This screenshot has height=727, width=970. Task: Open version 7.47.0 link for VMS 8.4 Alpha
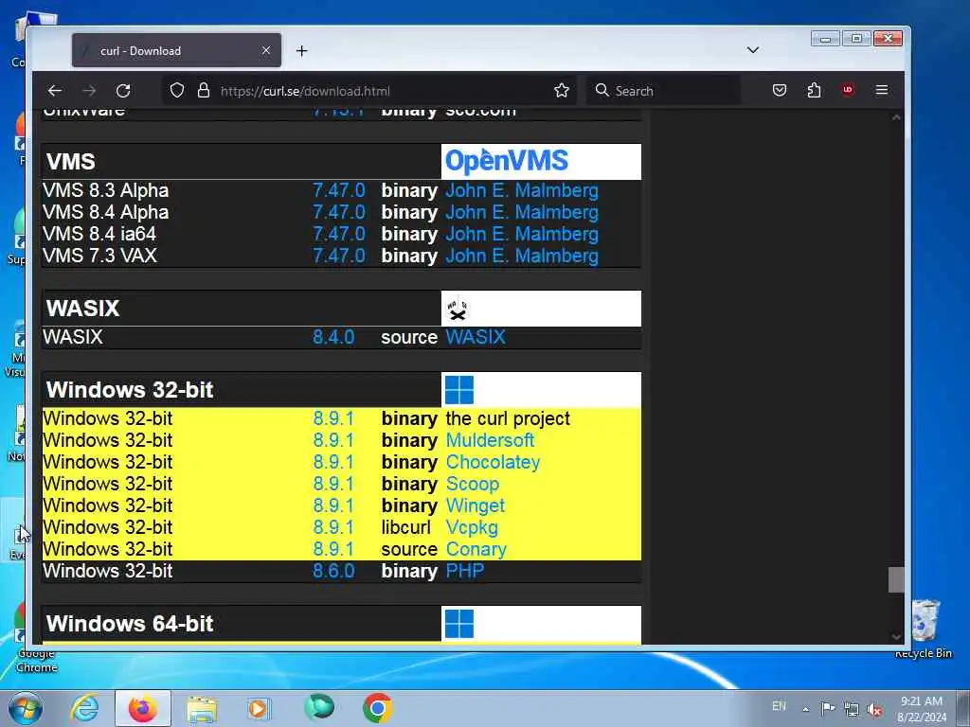[x=339, y=212]
